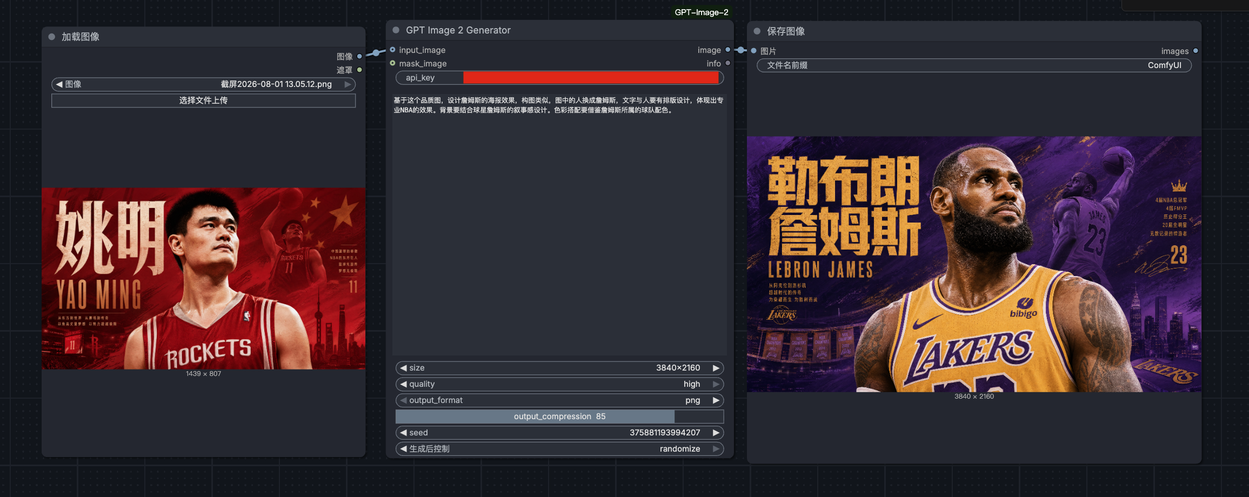Click the image output port on the generator
The image size is (1249, 497).
coord(728,50)
